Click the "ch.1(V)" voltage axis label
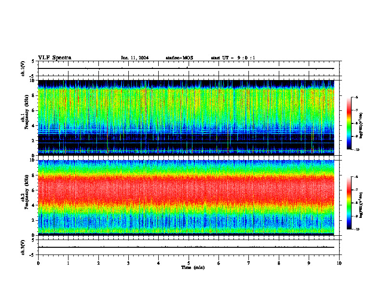Viewport: 382px width, 295px height. (x=23, y=68)
